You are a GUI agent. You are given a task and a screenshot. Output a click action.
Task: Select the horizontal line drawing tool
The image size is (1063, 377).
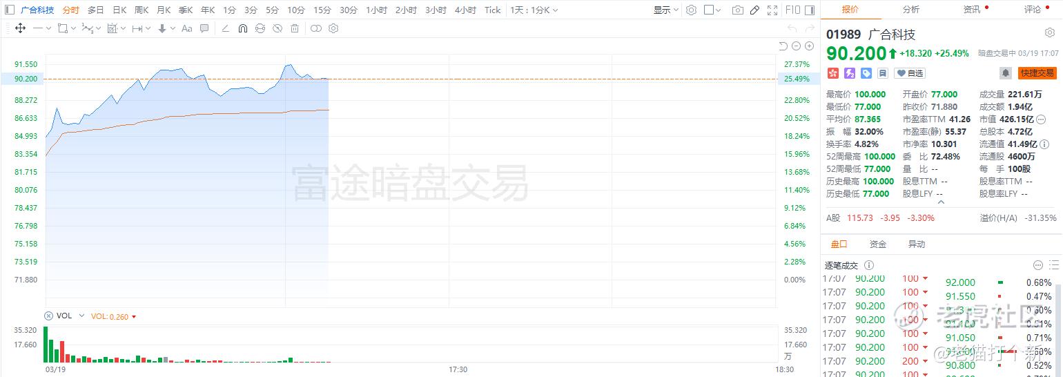tap(38, 28)
